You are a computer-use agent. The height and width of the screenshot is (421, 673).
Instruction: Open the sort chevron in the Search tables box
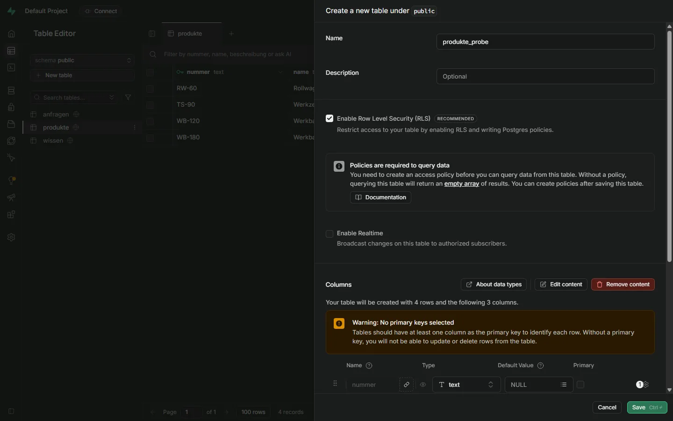coord(112,97)
